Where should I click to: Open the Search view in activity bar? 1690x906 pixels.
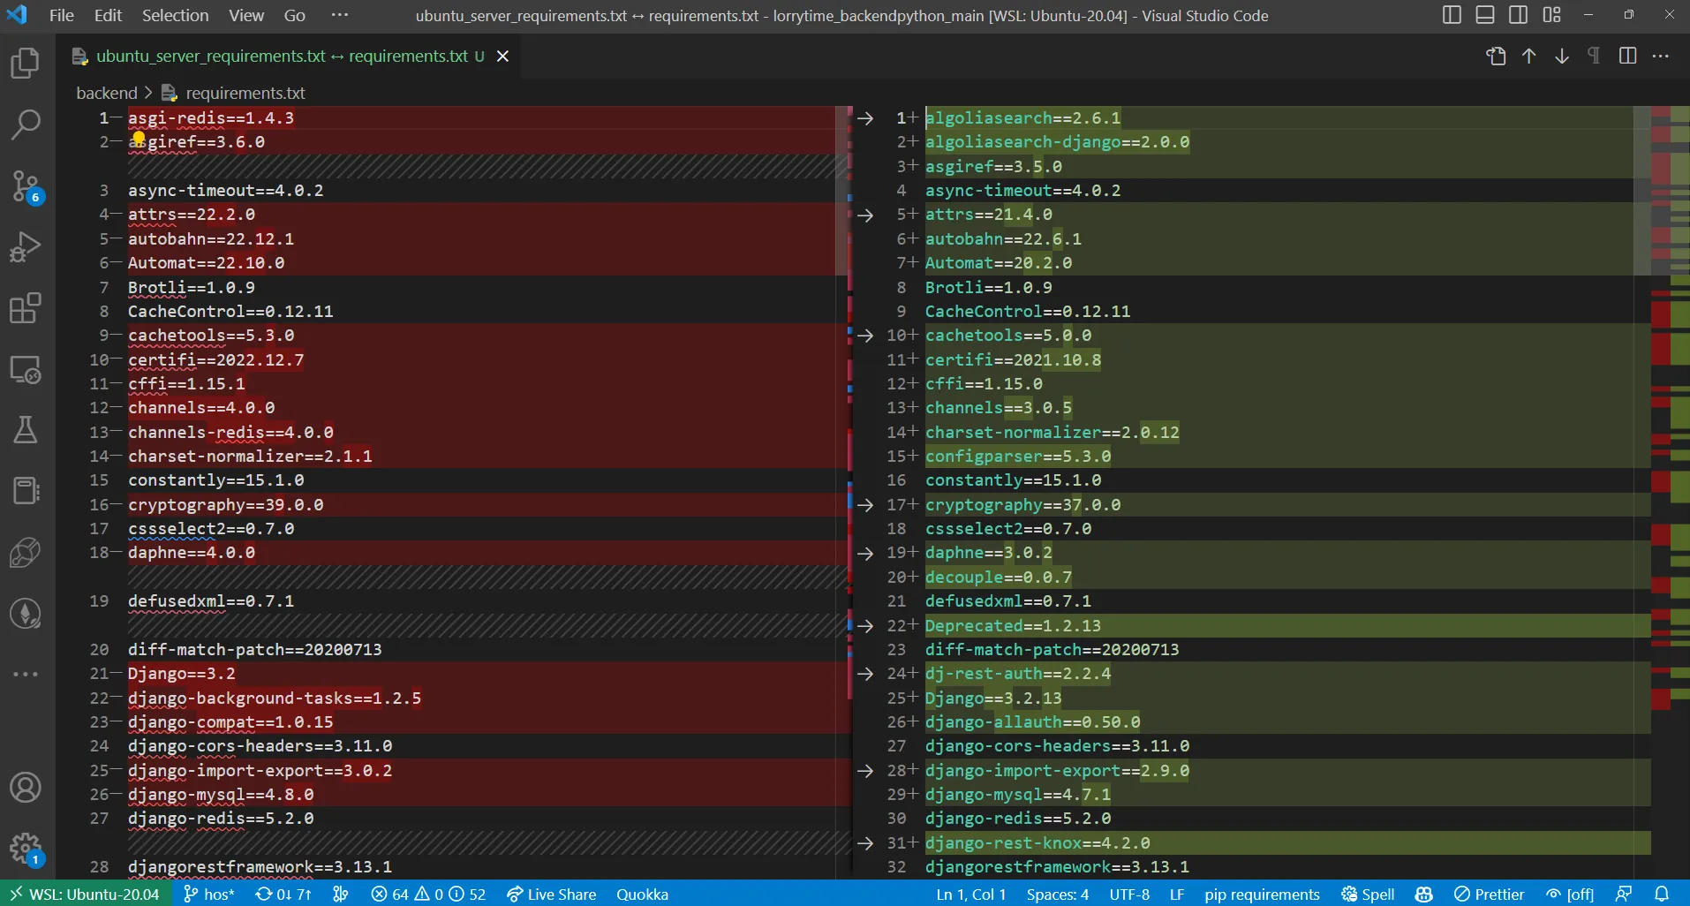(x=26, y=125)
